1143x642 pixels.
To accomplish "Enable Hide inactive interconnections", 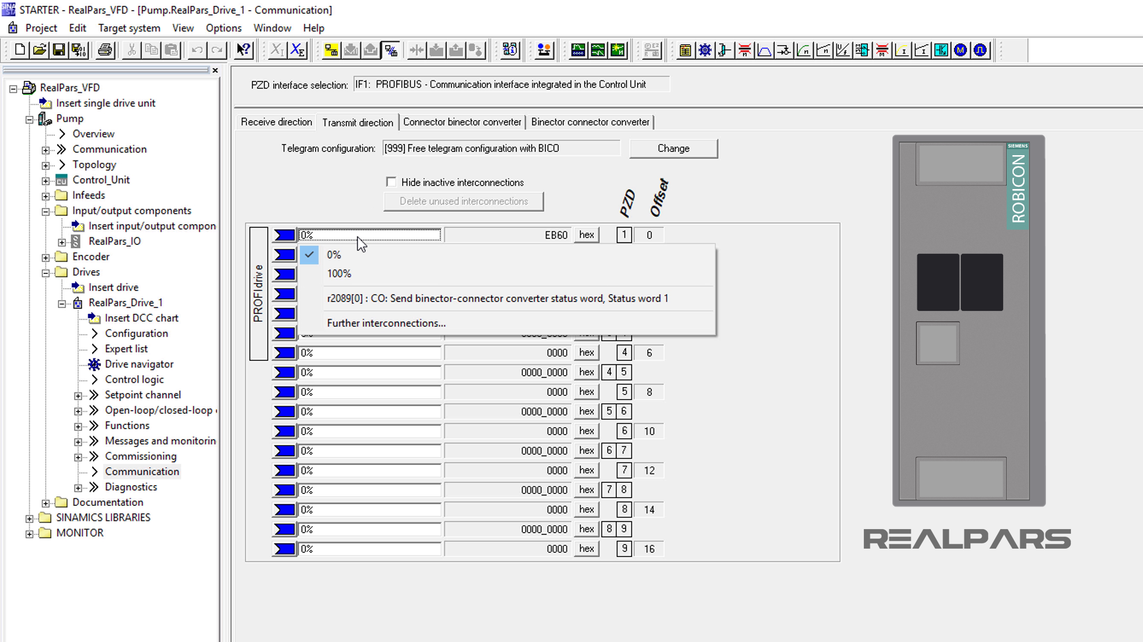I will pos(391,182).
